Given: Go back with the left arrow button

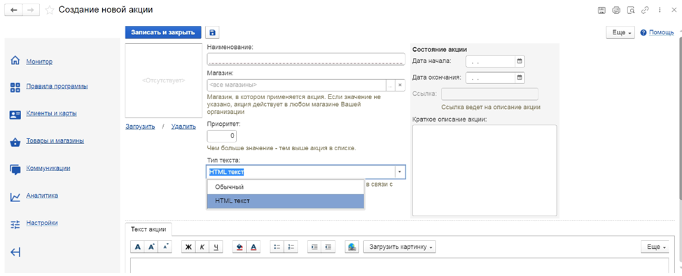Looking at the screenshot, I should coord(13,10).
